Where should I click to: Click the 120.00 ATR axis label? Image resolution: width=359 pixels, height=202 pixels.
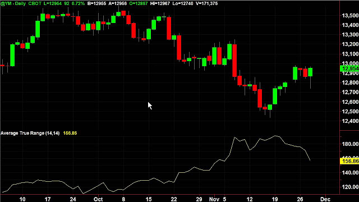click(351, 187)
